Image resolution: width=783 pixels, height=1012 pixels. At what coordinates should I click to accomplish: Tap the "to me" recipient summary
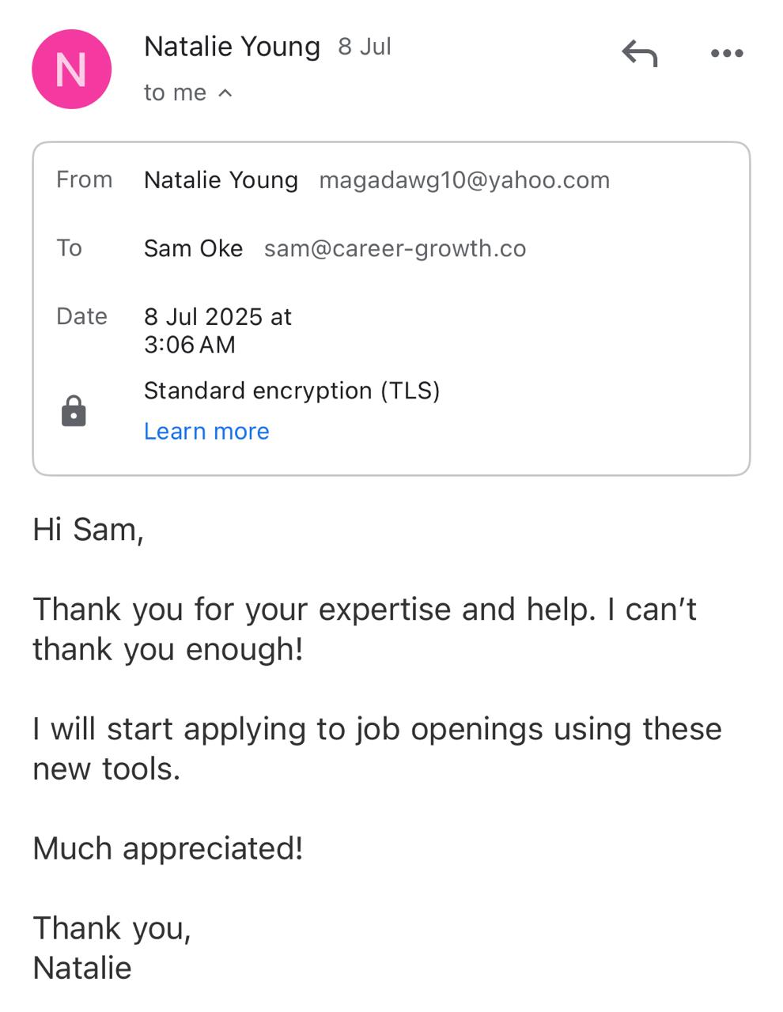pos(175,93)
